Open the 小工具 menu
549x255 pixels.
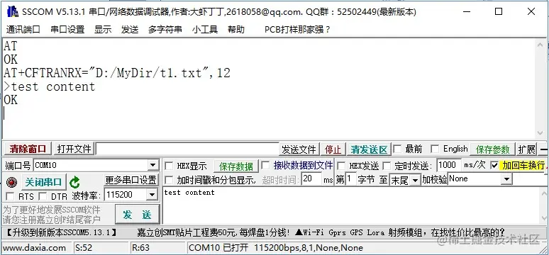205,29
